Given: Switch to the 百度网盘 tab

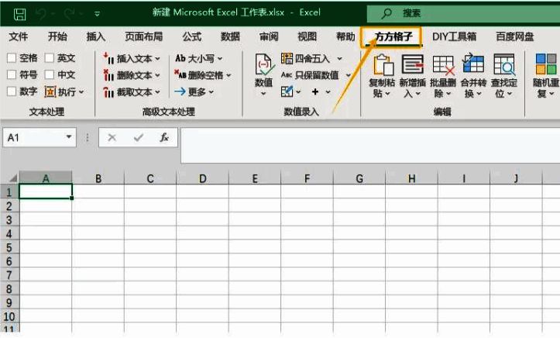Looking at the screenshot, I should click(514, 36).
